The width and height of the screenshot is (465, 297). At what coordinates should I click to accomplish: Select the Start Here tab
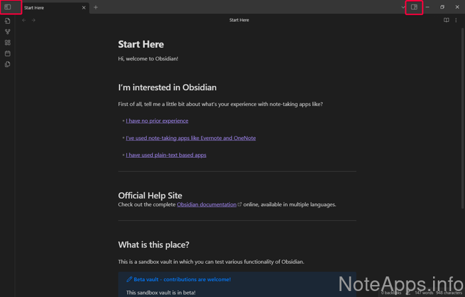pyautogui.click(x=46, y=8)
